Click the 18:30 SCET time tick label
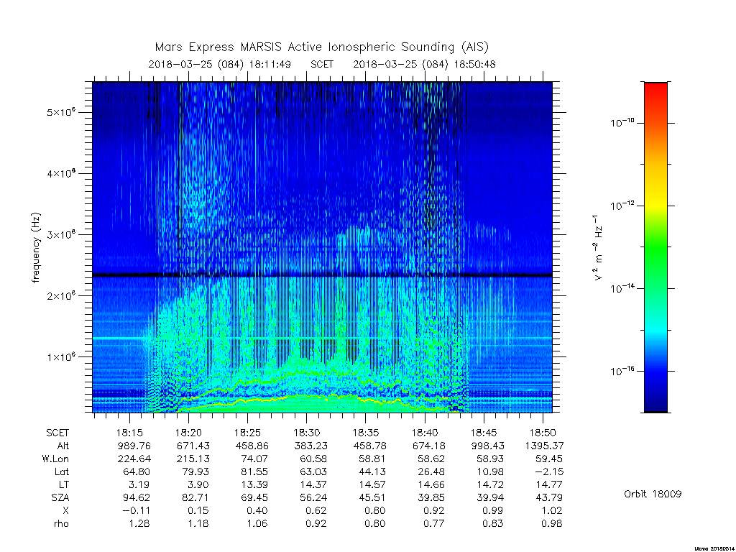This screenshot has width=736, height=552. [x=306, y=433]
